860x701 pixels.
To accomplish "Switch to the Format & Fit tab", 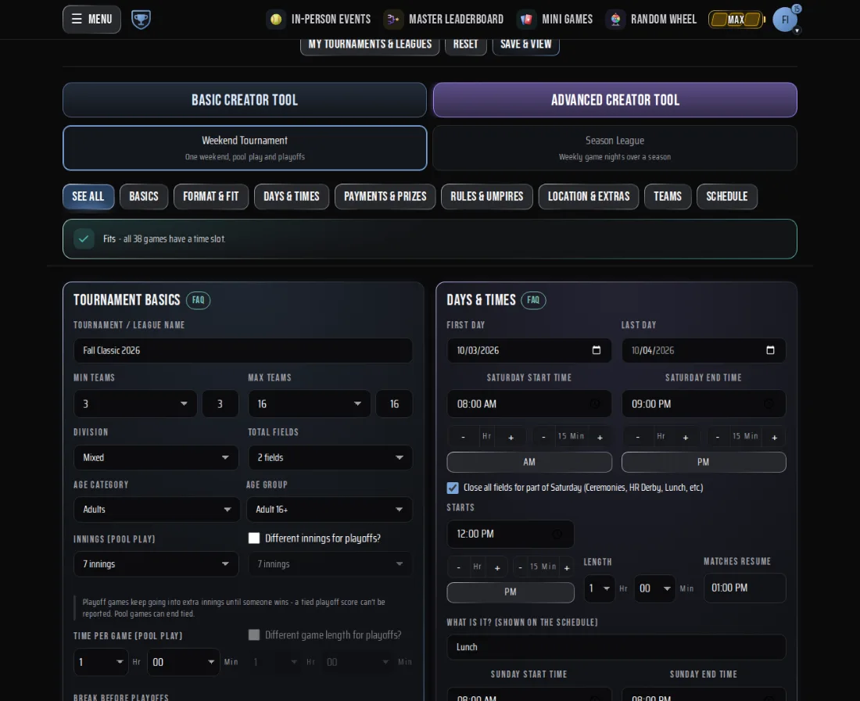I will point(211,197).
